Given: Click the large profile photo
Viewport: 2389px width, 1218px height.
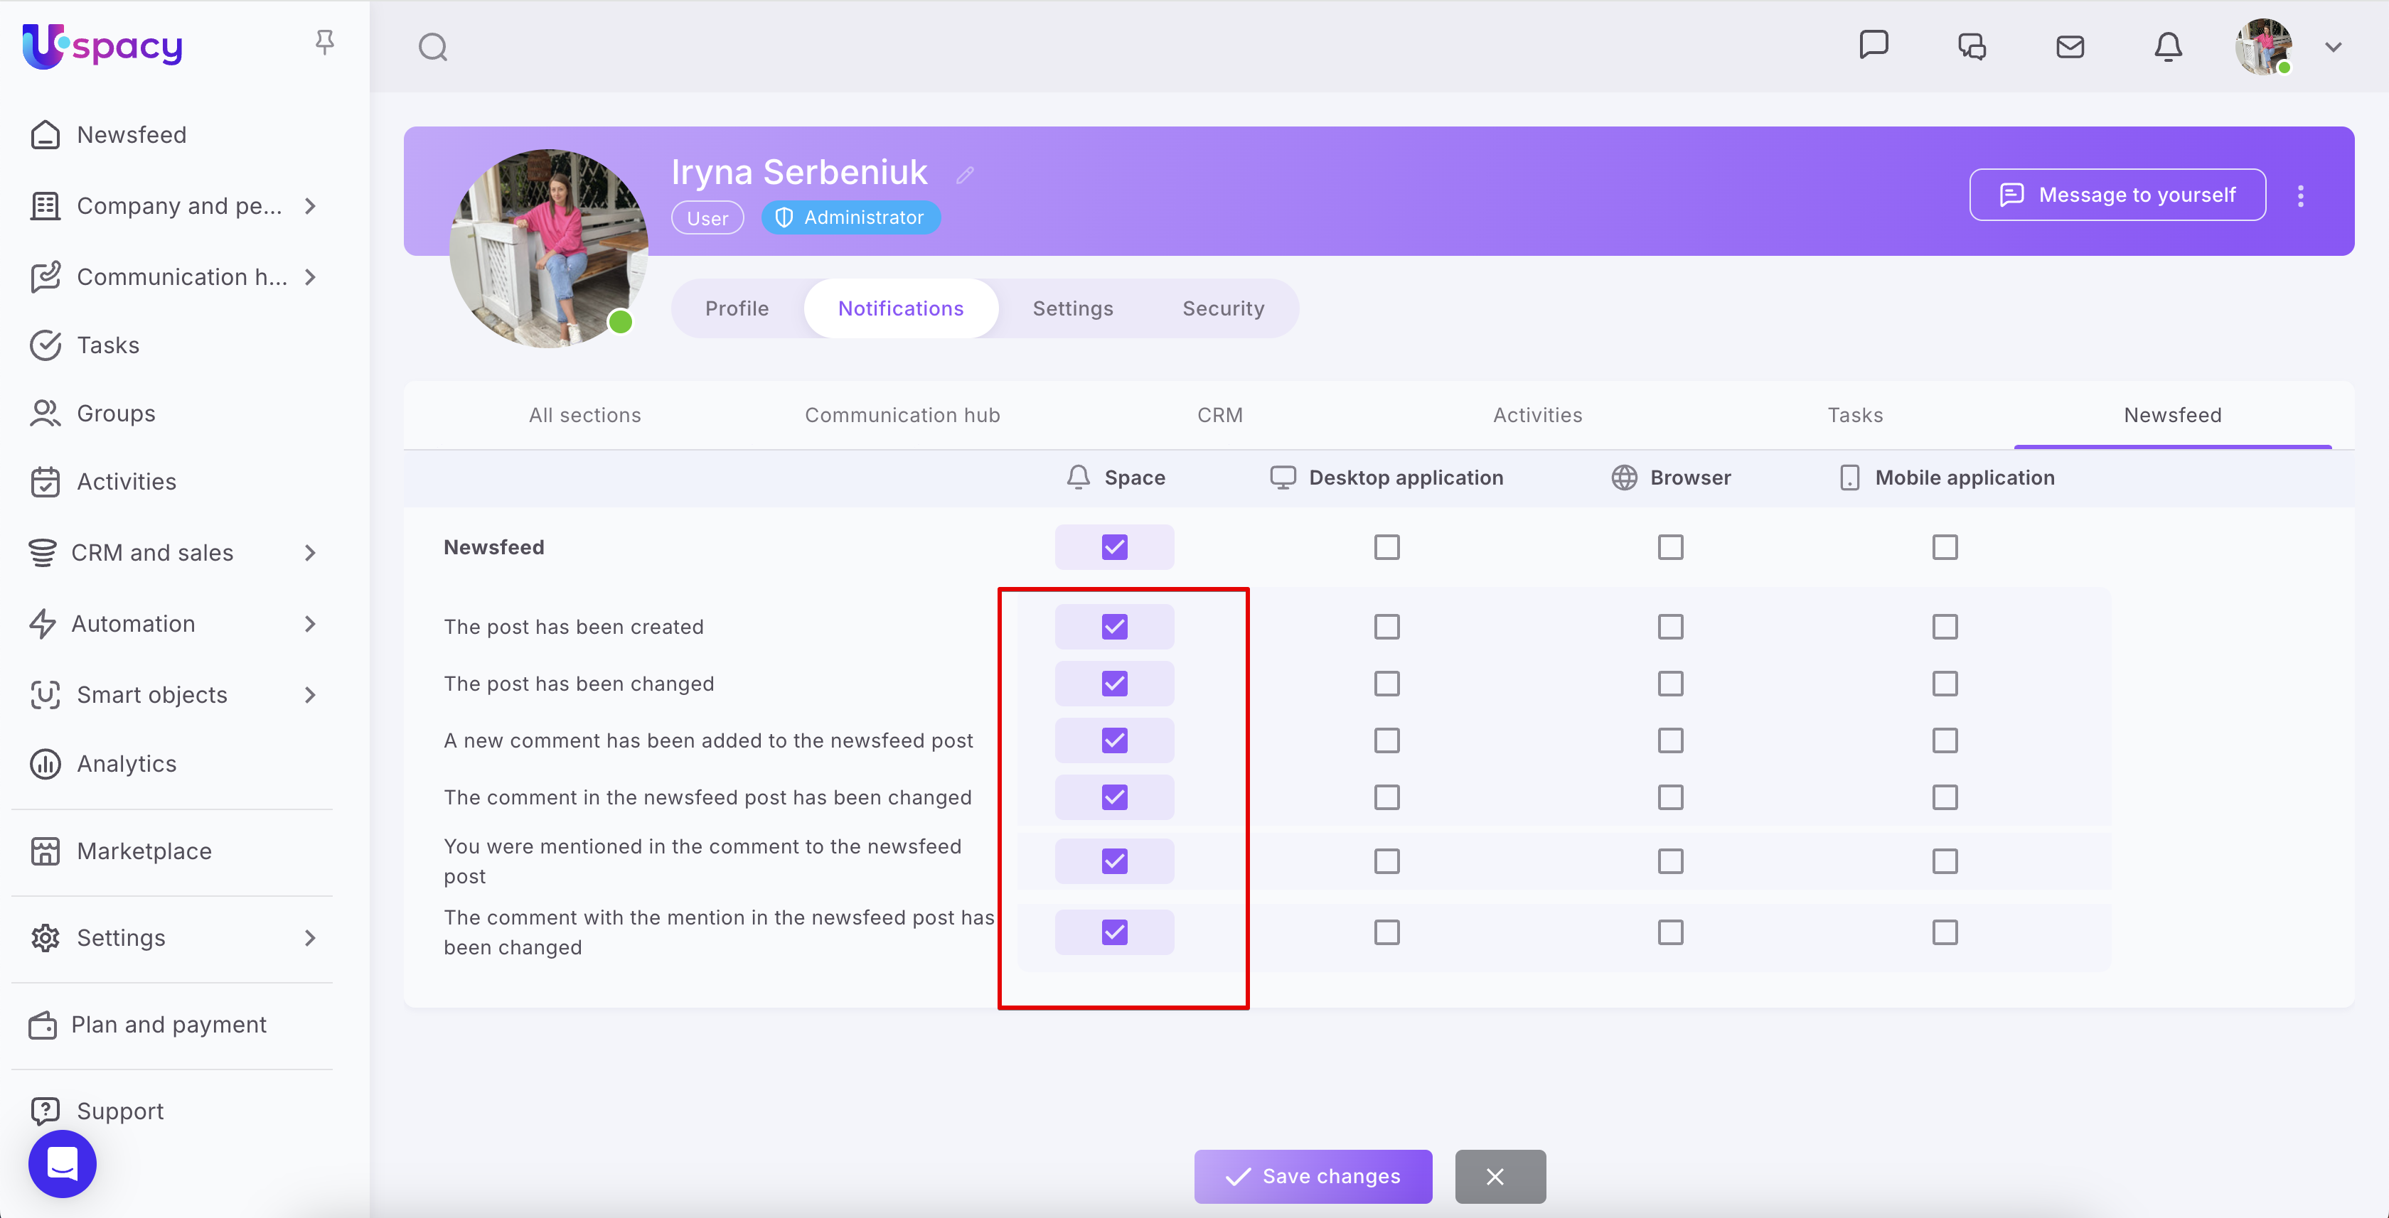Looking at the screenshot, I should 548,249.
